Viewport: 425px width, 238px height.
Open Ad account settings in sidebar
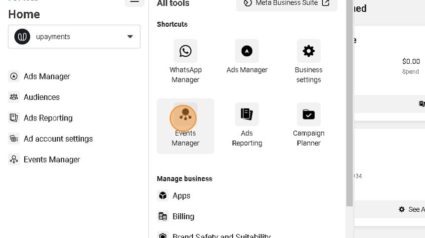50,139
